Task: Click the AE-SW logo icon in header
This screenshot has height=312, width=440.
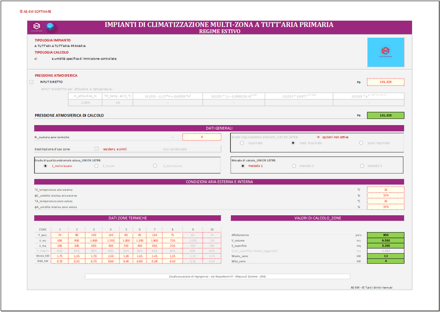Action: [37, 27]
